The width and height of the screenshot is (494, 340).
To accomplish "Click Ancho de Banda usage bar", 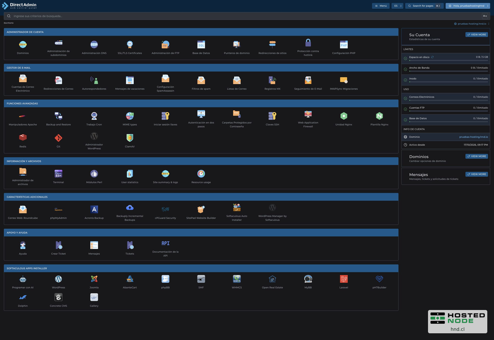I will (x=448, y=71).
